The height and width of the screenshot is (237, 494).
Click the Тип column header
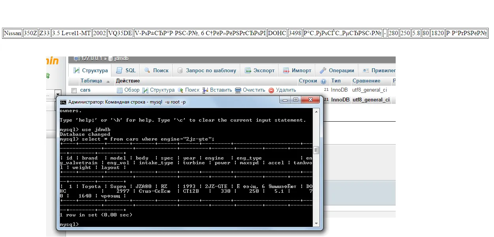coord(336,81)
